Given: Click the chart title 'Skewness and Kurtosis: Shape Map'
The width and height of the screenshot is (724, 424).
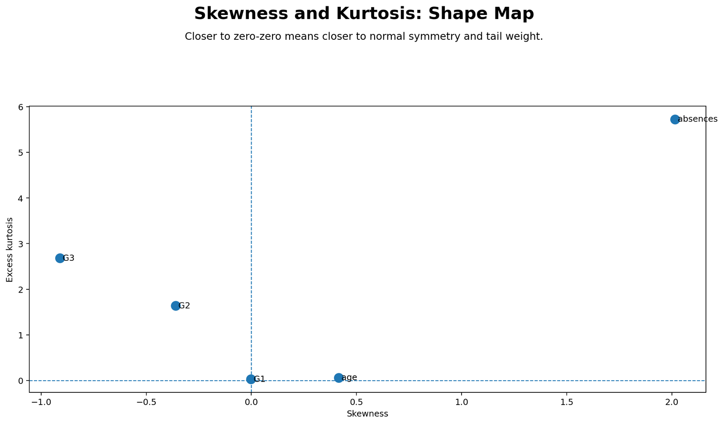Looking at the screenshot, I should tap(364, 14).
